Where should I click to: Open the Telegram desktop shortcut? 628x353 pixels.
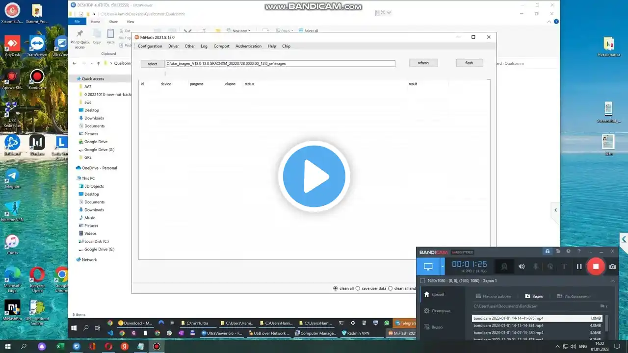pos(12,178)
